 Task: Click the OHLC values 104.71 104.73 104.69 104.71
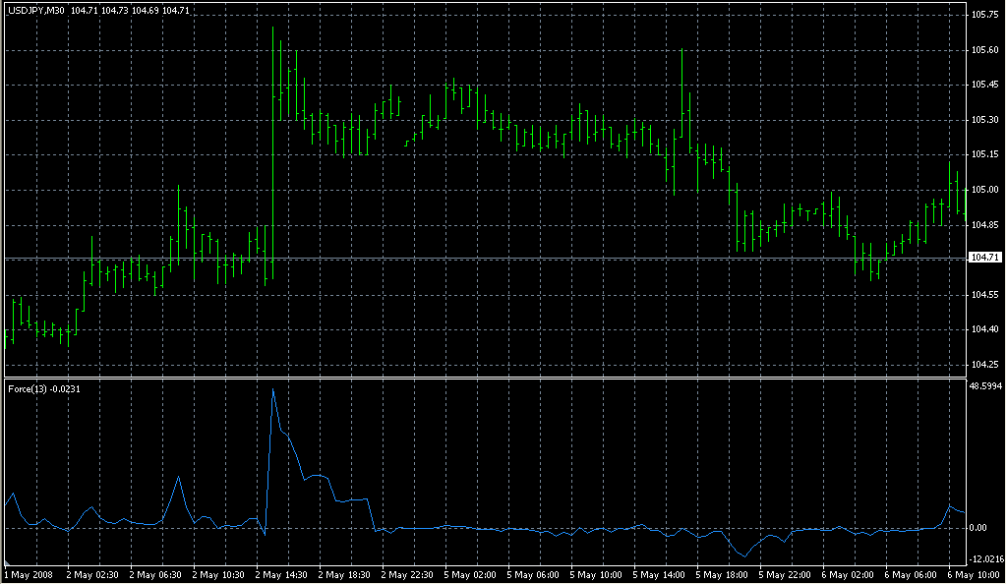tap(131, 11)
